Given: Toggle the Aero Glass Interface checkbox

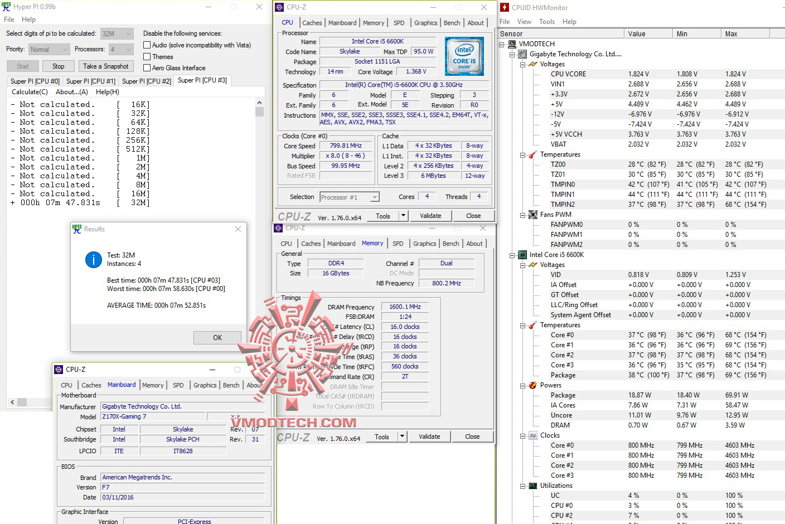Looking at the screenshot, I should 147,68.
